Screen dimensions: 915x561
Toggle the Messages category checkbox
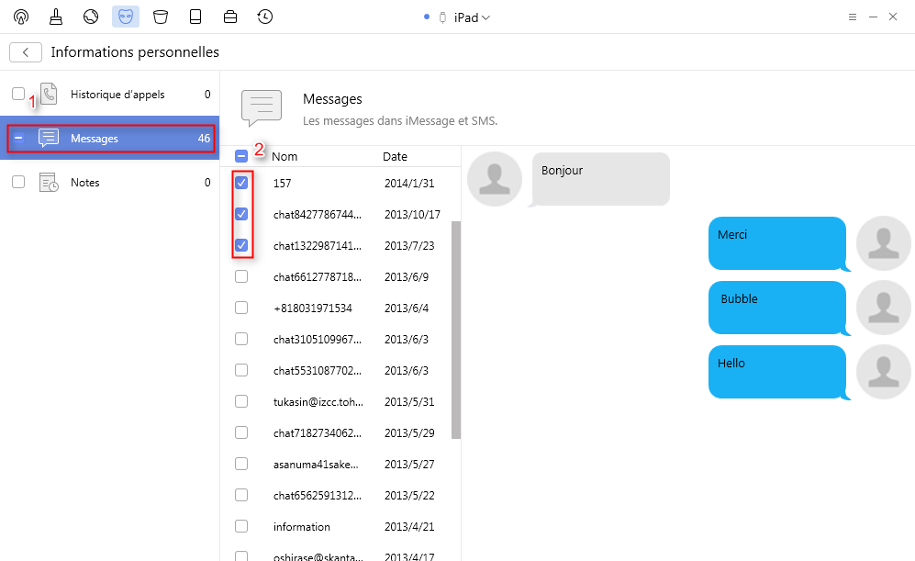tap(18, 139)
